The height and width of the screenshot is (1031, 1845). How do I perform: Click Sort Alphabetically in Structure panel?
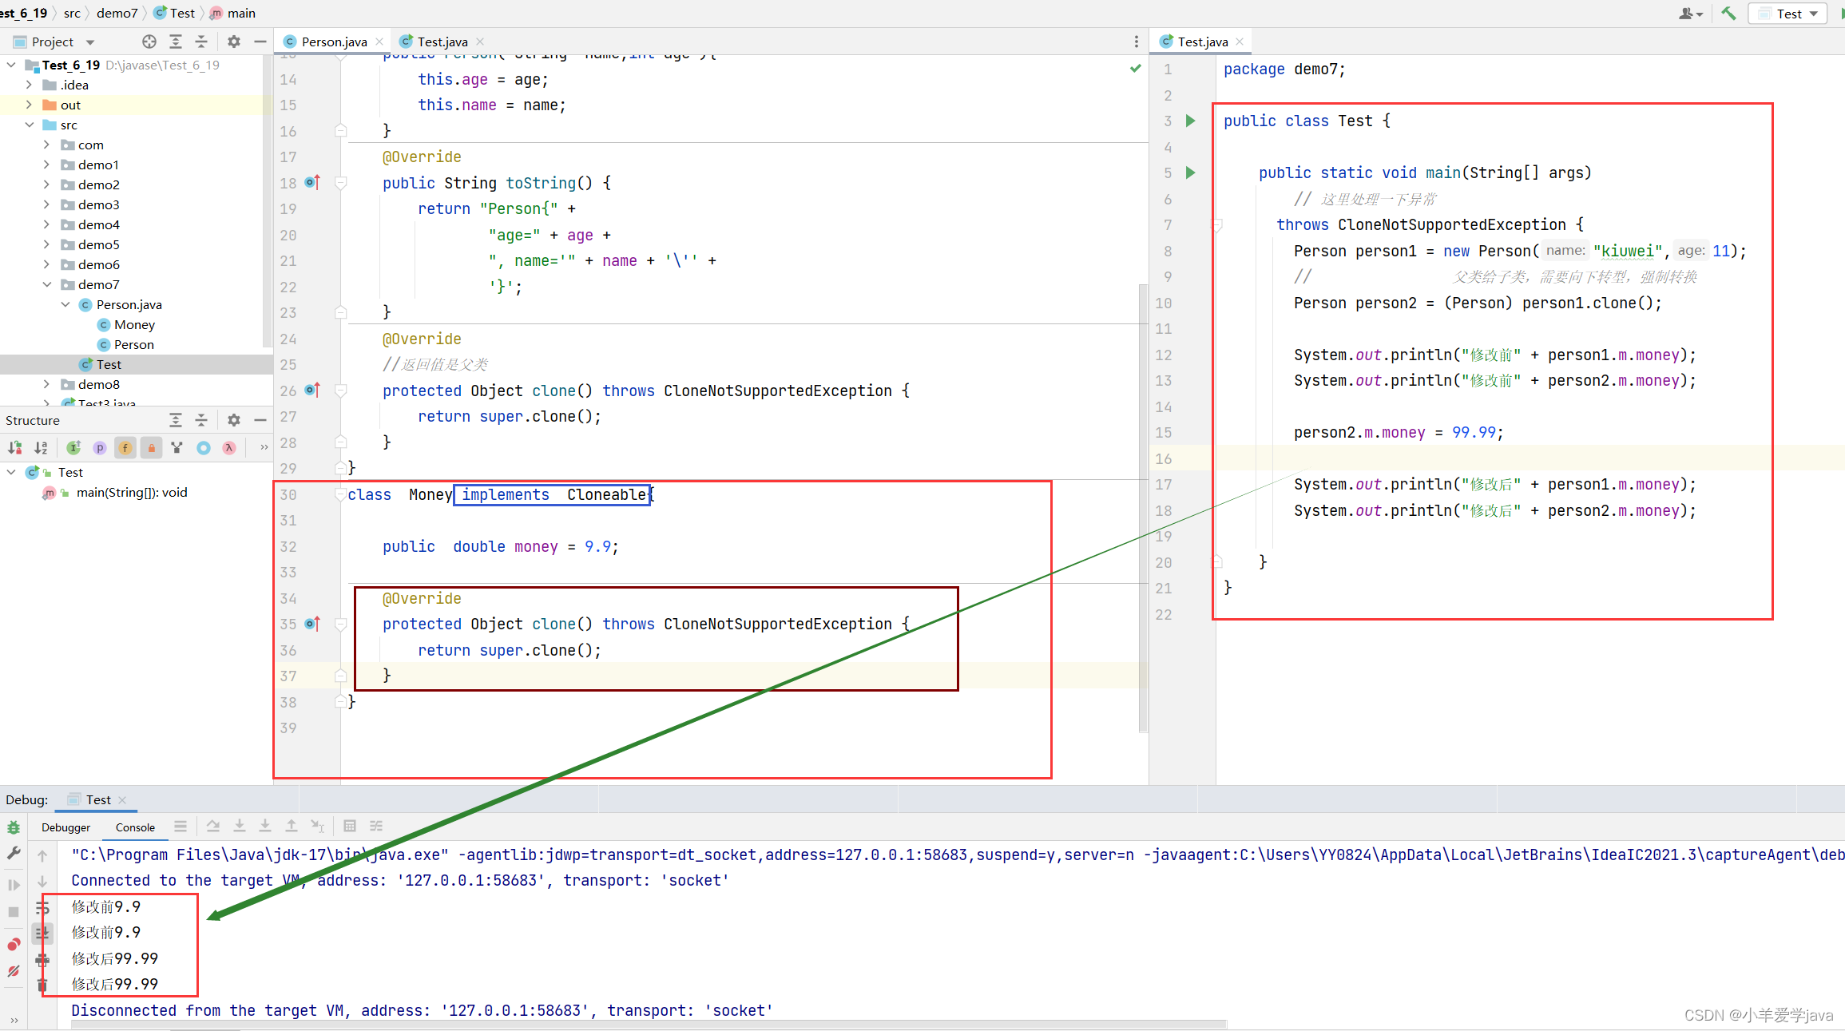[x=41, y=448]
